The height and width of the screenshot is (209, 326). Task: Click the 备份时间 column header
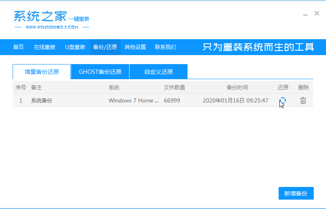(x=237, y=87)
